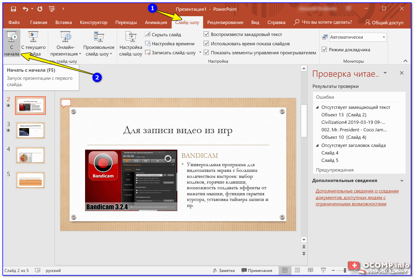
Task: Open the Файл tab
Action: (14, 22)
